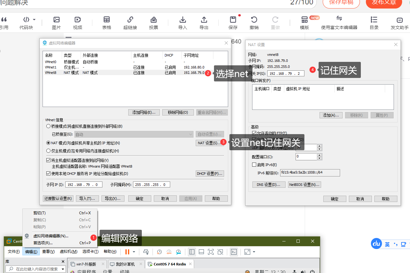Viewport: 410px width, 273px height.
Task: Toggle 使用本地 DHCP 服务 checkbox
Action: pyautogui.click(x=48, y=174)
